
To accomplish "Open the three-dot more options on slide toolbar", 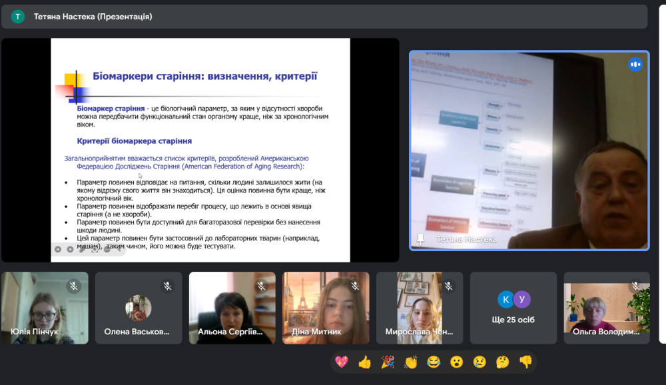I will click(x=107, y=249).
